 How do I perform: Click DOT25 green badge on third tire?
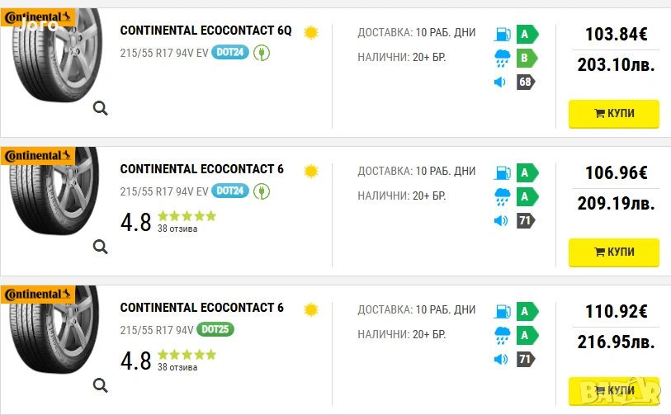(x=216, y=329)
